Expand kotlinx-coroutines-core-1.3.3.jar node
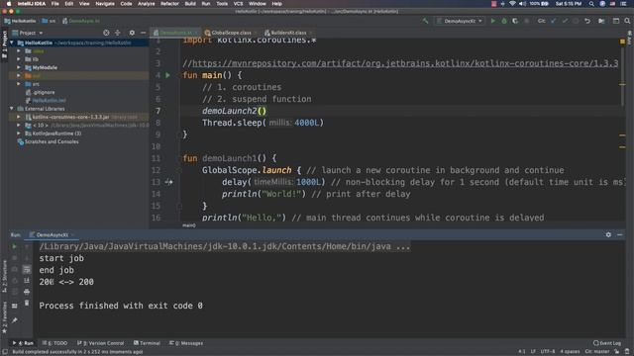This screenshot has width=634, height=356. click(x=19, y=117)
